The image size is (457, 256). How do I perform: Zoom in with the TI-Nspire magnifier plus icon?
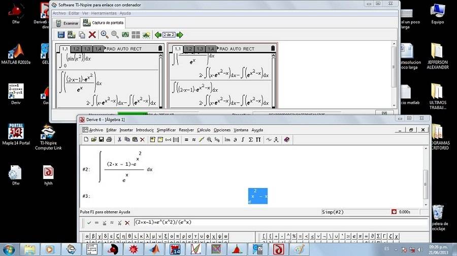(x=104, y=34)
